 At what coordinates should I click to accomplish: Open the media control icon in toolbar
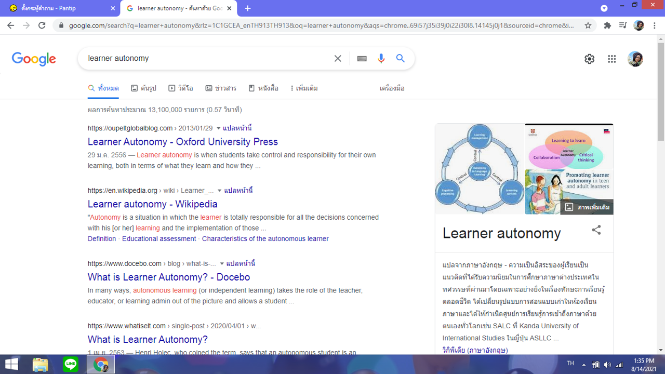[623, 25]
